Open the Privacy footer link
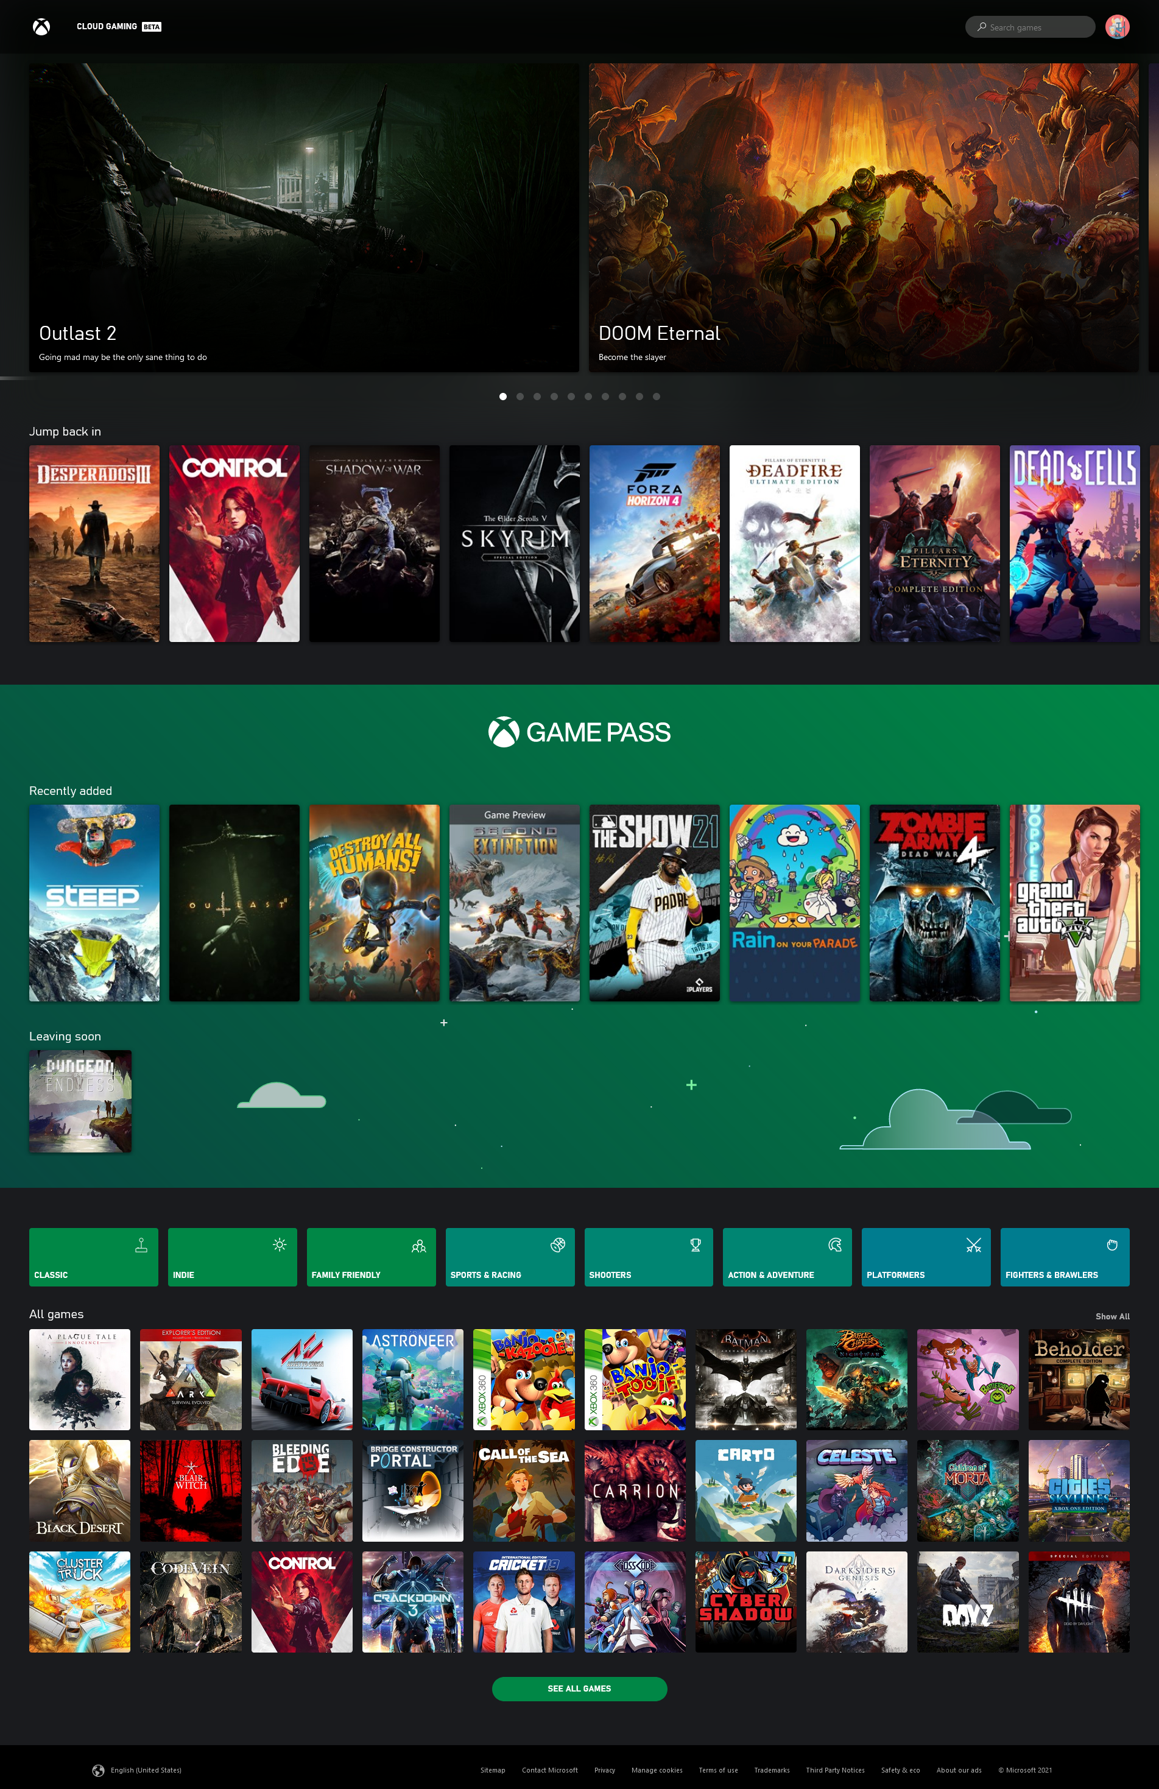Image resolution: width=1159 pixels, height=1789 pixels. [x=604, y=1770]
